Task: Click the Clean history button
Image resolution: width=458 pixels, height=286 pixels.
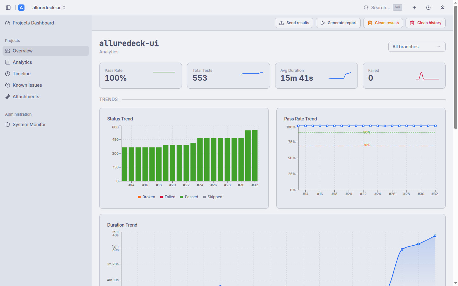Action: (426, 23)
